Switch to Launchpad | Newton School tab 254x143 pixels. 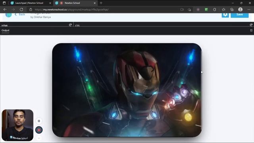point(31,3)
